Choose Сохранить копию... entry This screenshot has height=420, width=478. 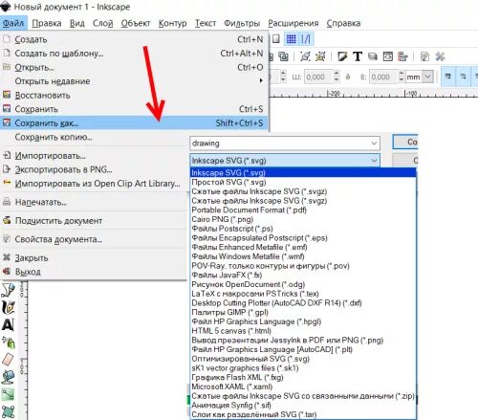[94, 137]
